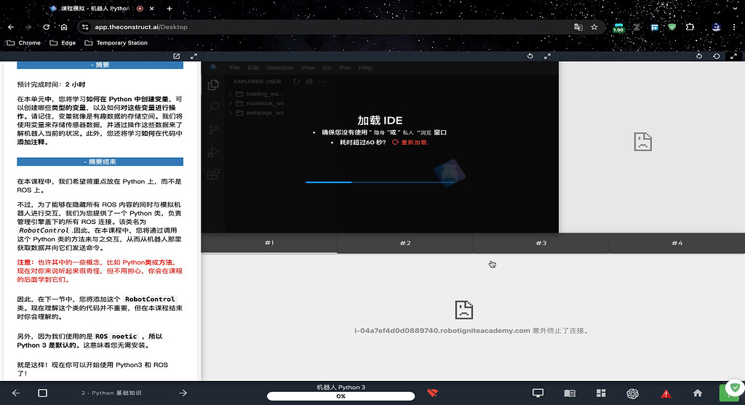Open the Temporary Station bookmarks folder
This screenshot has width=745, height=405.
pyautogui.click(x=116, y=43)
